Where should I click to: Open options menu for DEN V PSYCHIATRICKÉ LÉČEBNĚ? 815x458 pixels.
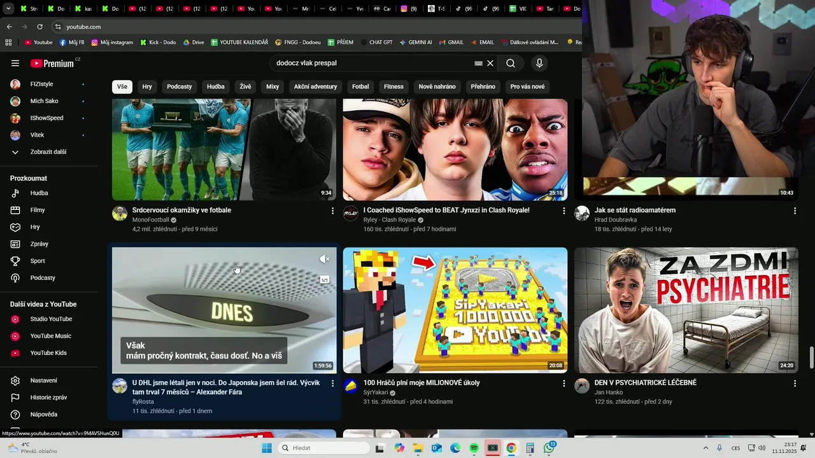(x=795, y=384)
